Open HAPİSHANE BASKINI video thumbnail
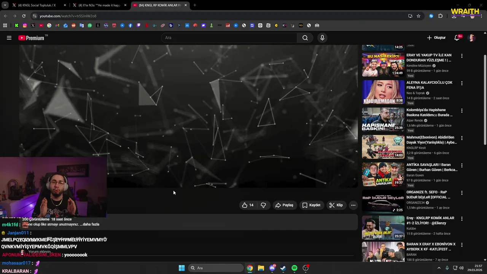This screenshot has height=274, width=487. (383, 119)
